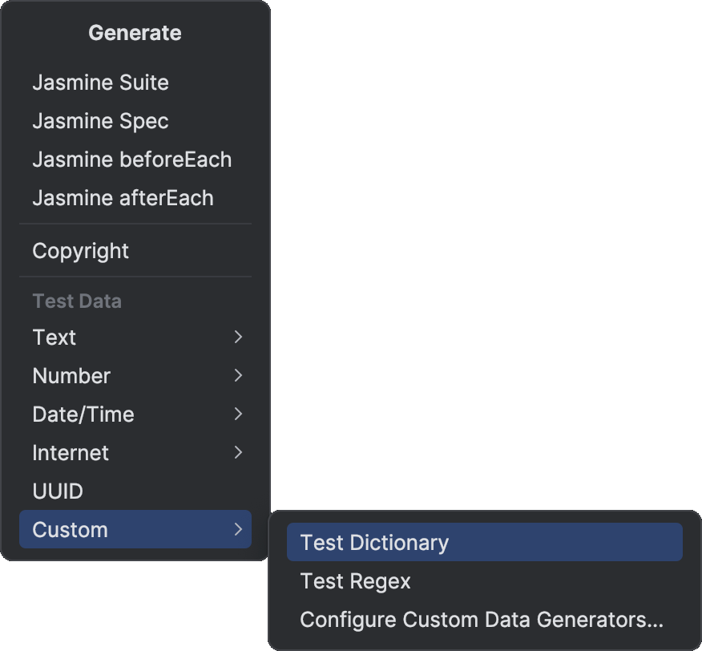Generate a Jasmine Spec
Viewport: 702px width, 651px height.
coord(99,121)
